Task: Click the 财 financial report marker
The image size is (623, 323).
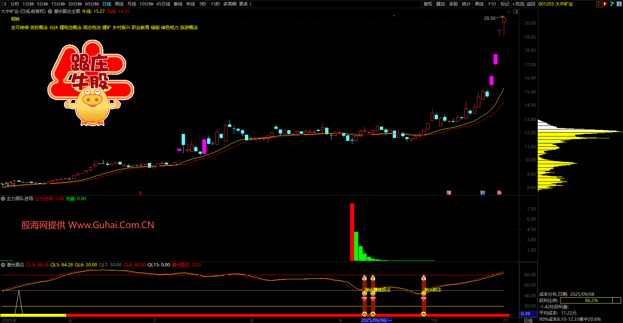Action: tap(483, 193)
